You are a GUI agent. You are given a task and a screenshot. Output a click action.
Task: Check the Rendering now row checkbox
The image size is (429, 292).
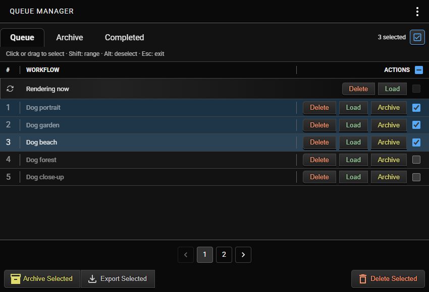tap(416, 89)
